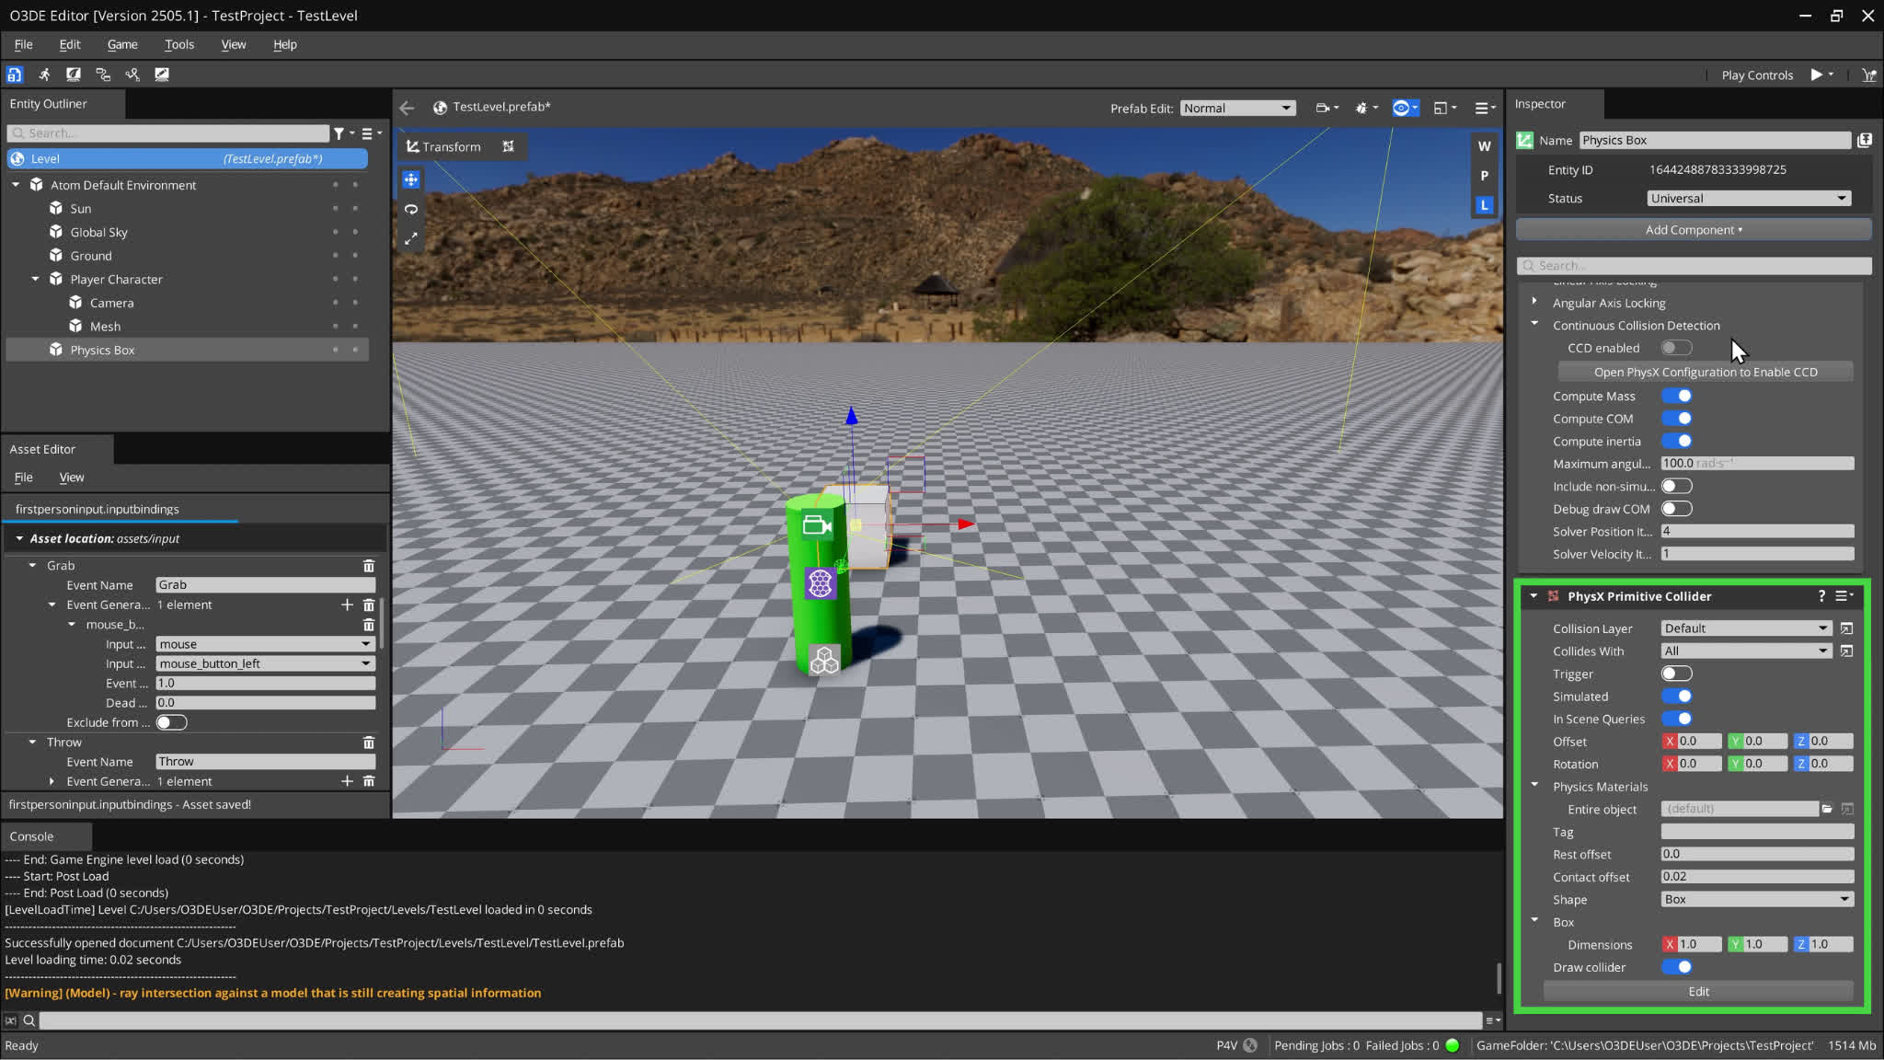1884x1060 pixels.
Task: Open the Tools menu
Action: click(179, 44)
